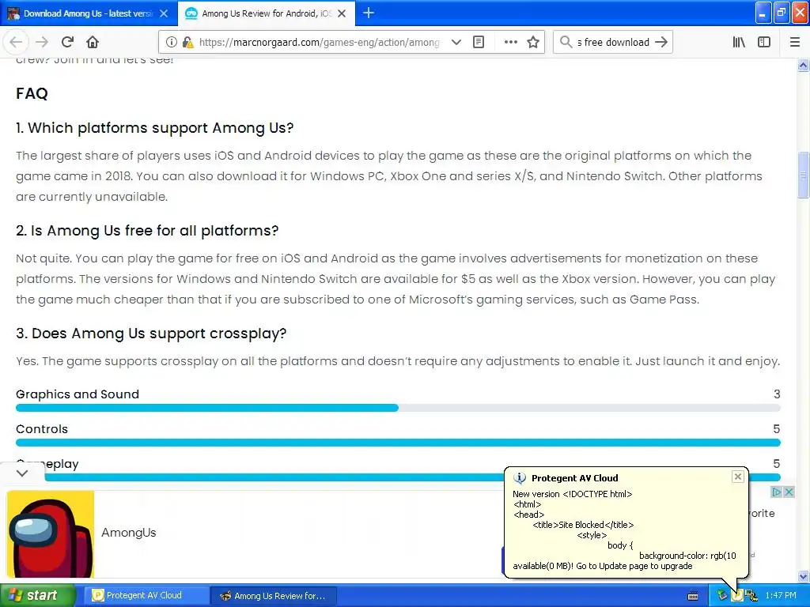The width and height of the screenshot is (810, 607).
Task: Click heading 'Is Among Us free for all platforms?'
Action: pyautogui.click(x=146, y=231)
